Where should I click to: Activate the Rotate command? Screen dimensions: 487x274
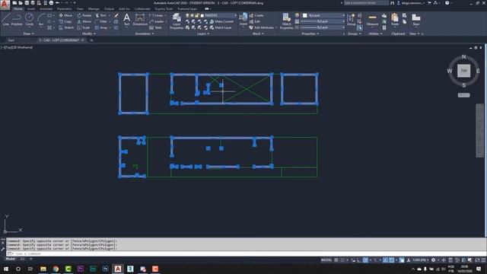[84, 15]
